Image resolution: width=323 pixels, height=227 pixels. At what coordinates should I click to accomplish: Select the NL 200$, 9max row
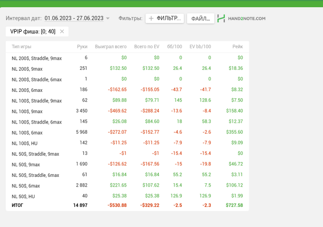127,68
